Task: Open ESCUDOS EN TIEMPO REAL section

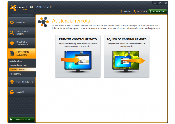Action: click(x=22, y=43)
